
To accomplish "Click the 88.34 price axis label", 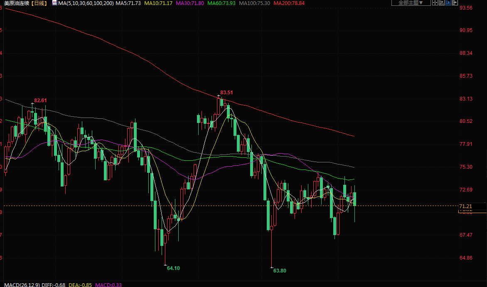I will 466,53.
